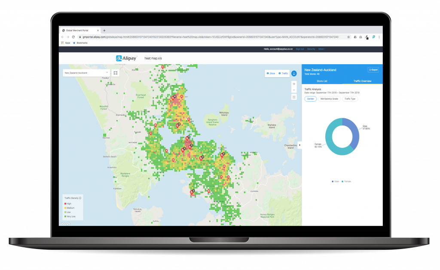Click the green P extension icon
The image size is (440, 270).
373,37
